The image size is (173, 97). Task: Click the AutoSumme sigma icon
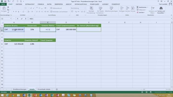[x=138, y=7]
